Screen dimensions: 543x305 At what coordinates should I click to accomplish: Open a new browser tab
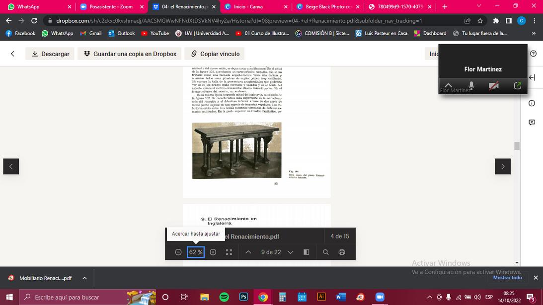pyautogui.click(x=445, y=6)
